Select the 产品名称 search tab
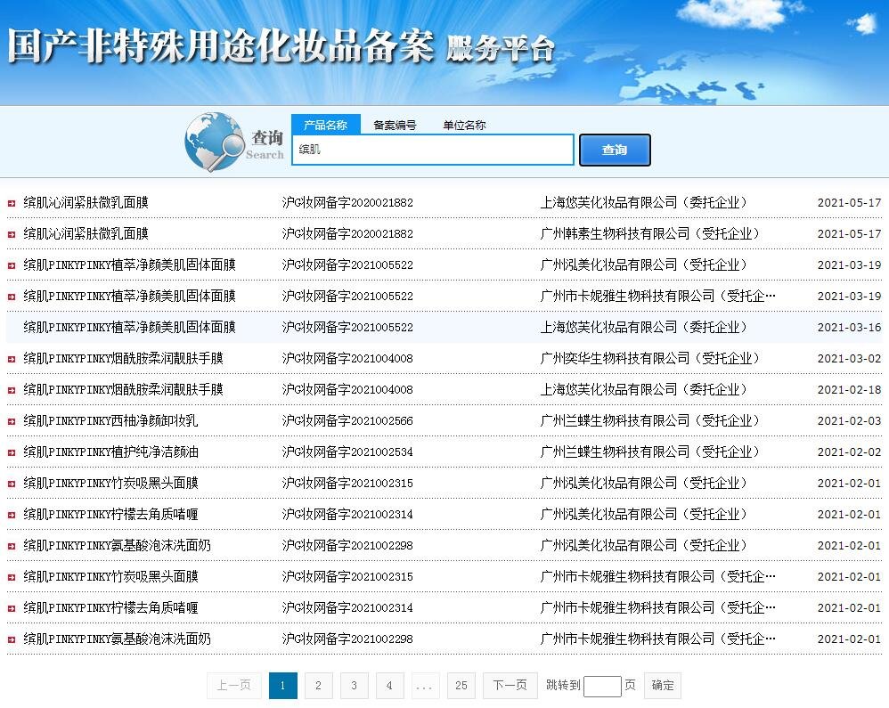The height and width of the screenshot is (708, 889). pyautogui.click(x=325, y=125)
